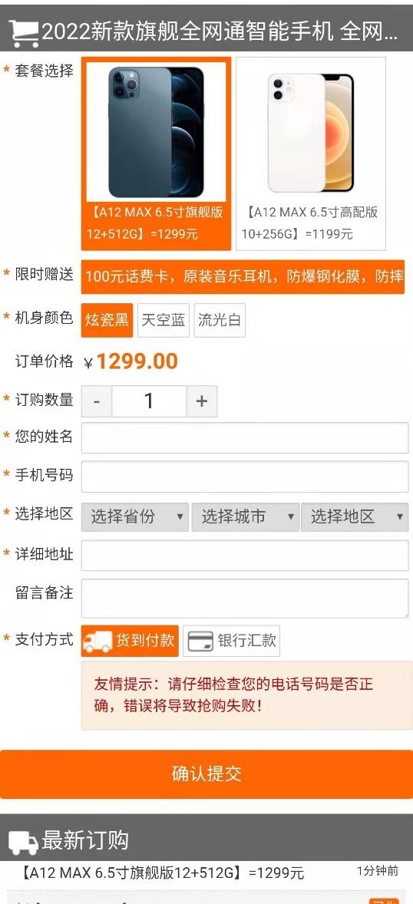Image resolution: width=413 pixels, height=904 pixels.
Task: Click the bank card icon beside 银行汇款
Action: [200, 641]
